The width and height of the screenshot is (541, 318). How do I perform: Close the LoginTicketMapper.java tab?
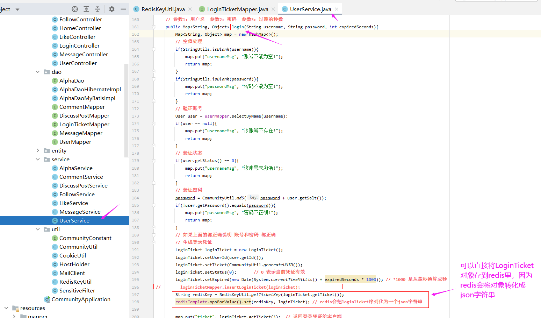click(x=273, y=9)
